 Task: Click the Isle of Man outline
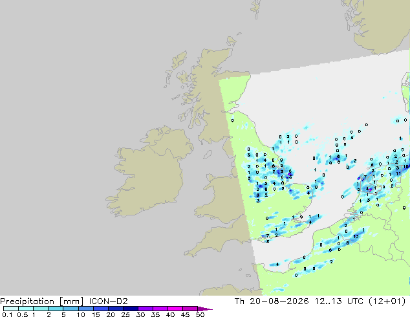coord(208,155)
